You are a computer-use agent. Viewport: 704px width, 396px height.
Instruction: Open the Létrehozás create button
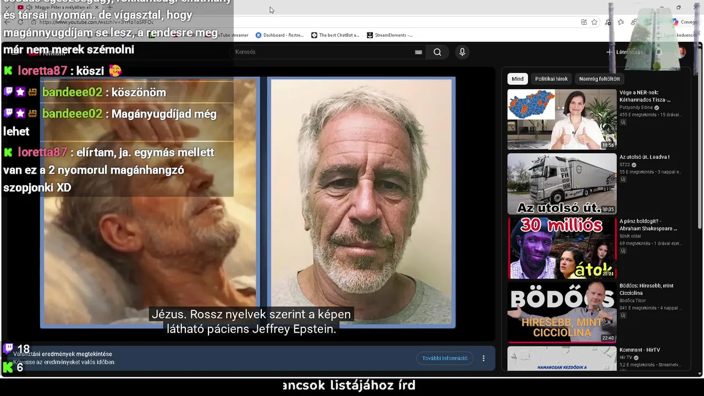[x=624, y=52]
